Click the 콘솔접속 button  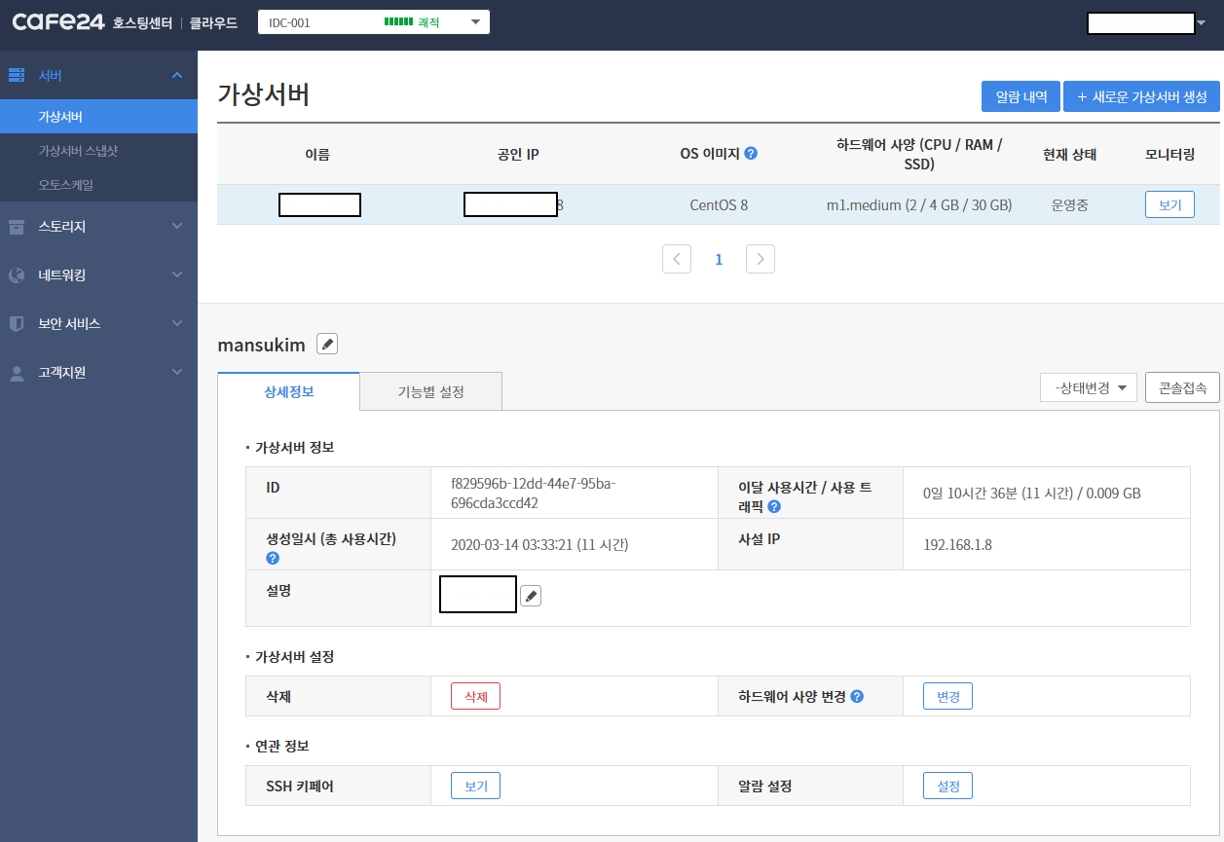tap(1182, 387)
